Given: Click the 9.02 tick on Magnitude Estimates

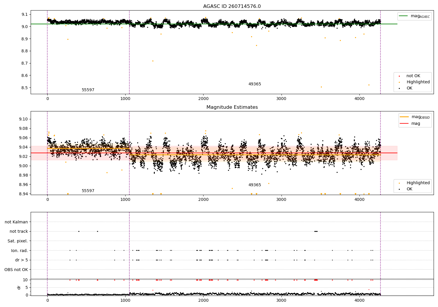Looking at the screenshot, I should point(23,157).
